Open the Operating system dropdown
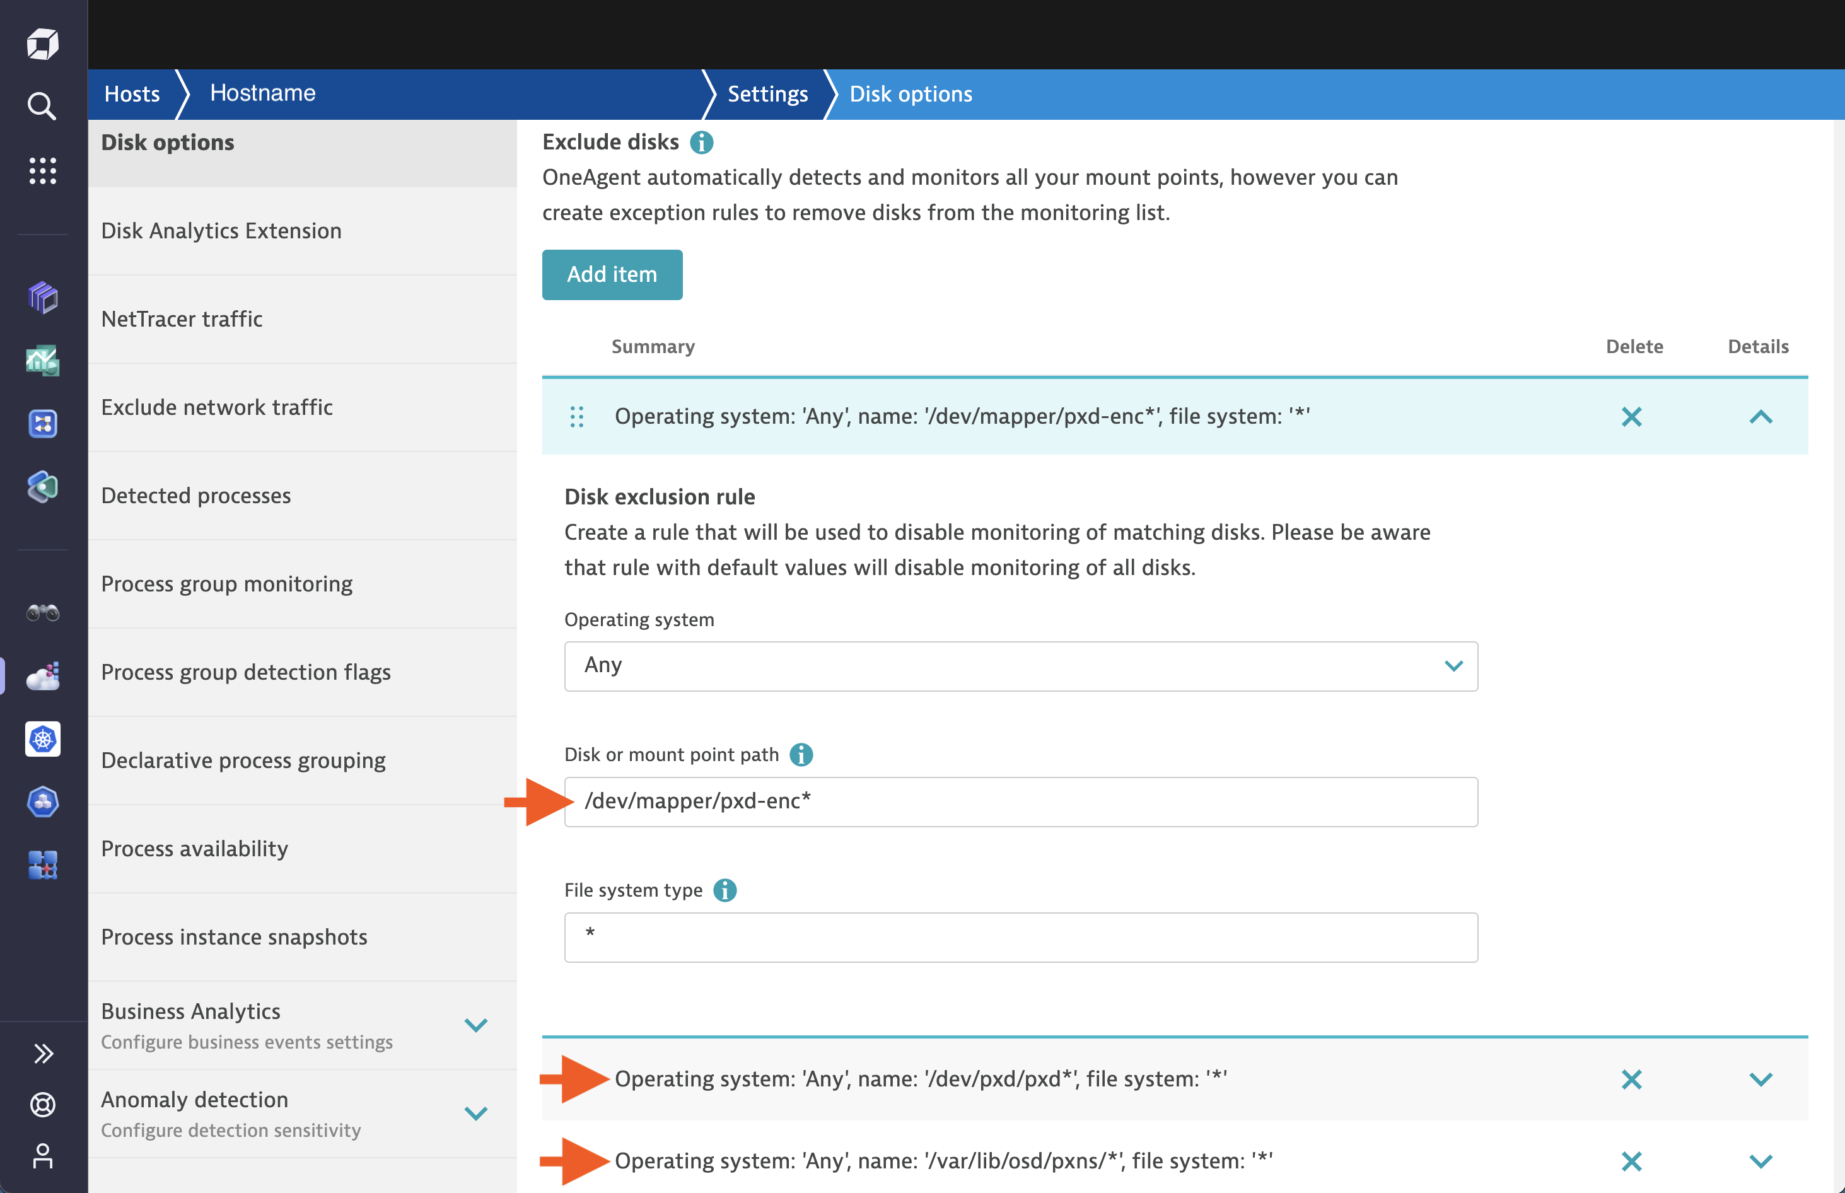Viewport: 1845px width, 1193px height. click(1020, 666)
